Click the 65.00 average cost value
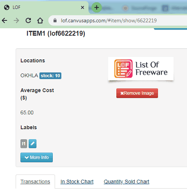The image size is (187, 189). coord(27,113)
